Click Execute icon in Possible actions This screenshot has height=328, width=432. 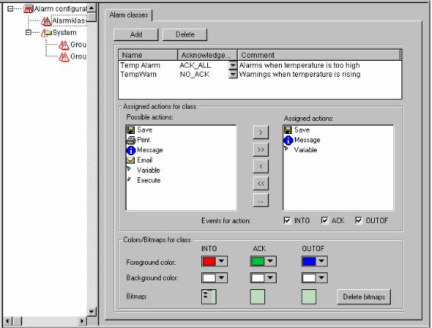[129, 179]
